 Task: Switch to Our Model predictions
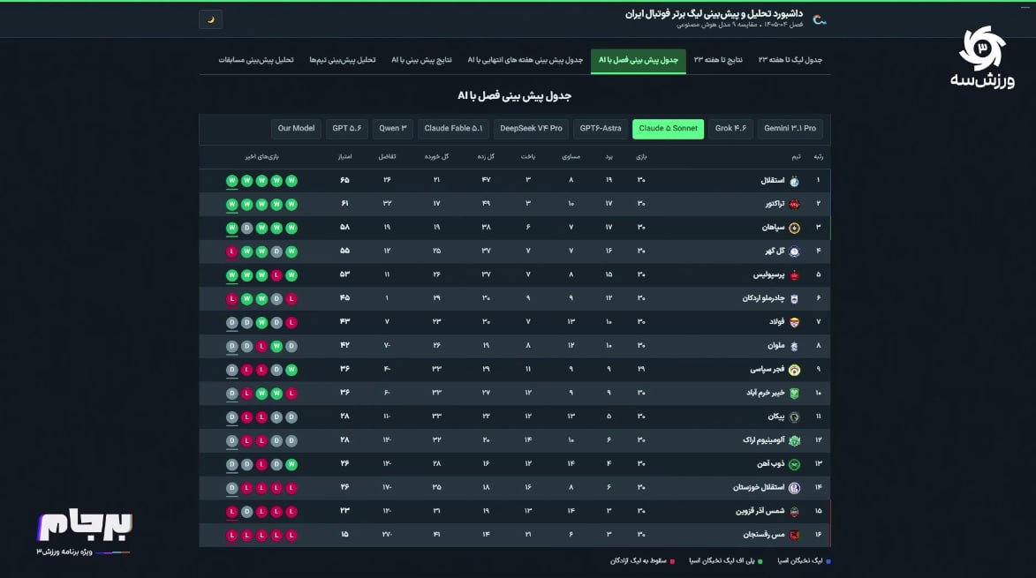[296, 129]
